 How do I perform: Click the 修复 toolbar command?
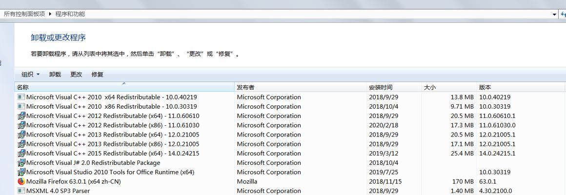(98, 74)
